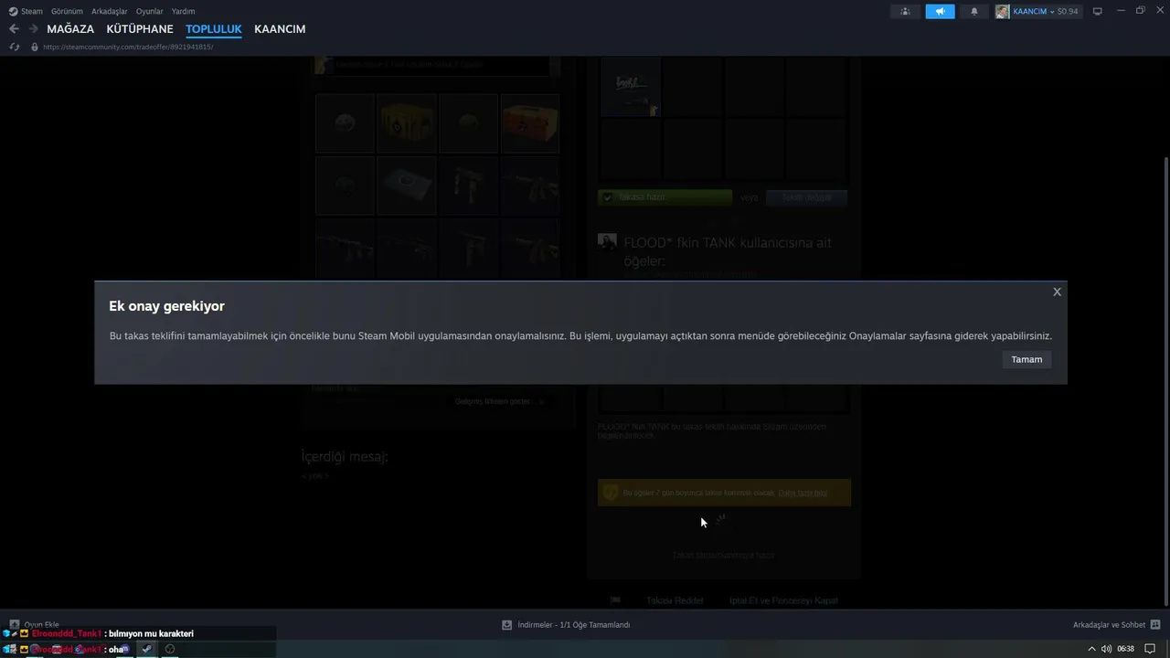This screenshot has width=1170, height=658.
Task: Open the taskbar circular app icon
Action: [169, 649]
